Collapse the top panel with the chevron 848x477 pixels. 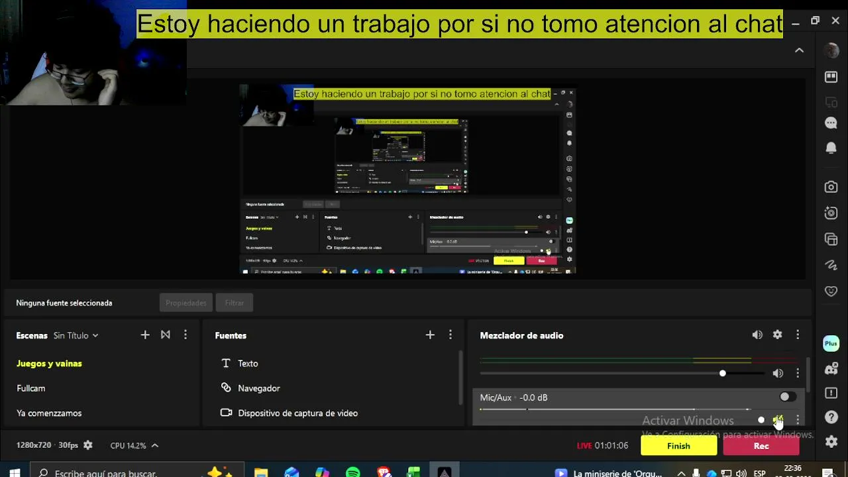800,50
